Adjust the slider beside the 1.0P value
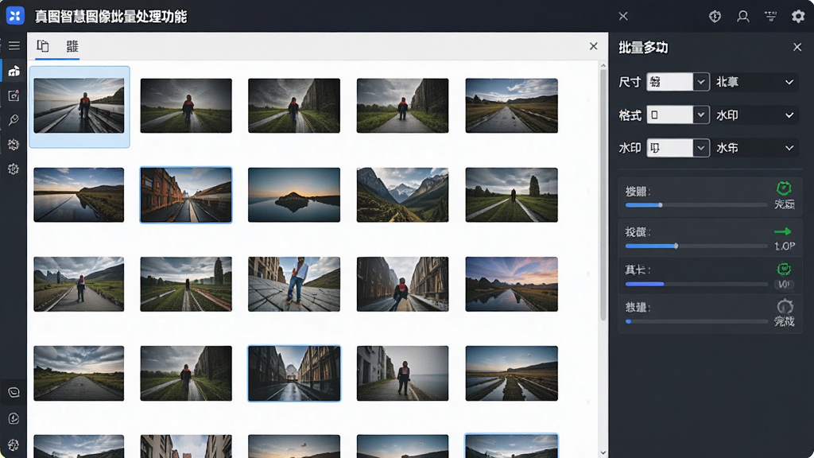This screenshot has height=458, width=814. click(x=696, y=246)
